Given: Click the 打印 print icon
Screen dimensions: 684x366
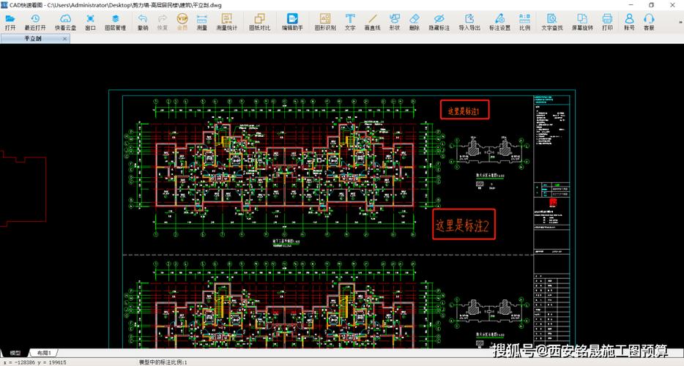Looking at the screenshot, I should coord(607,22).
